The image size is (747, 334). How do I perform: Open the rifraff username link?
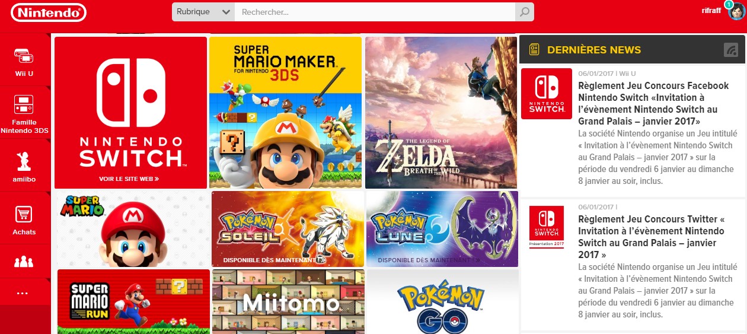pos(711,11)
